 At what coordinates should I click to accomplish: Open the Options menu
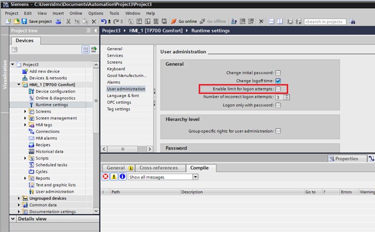tap(96, 14)
